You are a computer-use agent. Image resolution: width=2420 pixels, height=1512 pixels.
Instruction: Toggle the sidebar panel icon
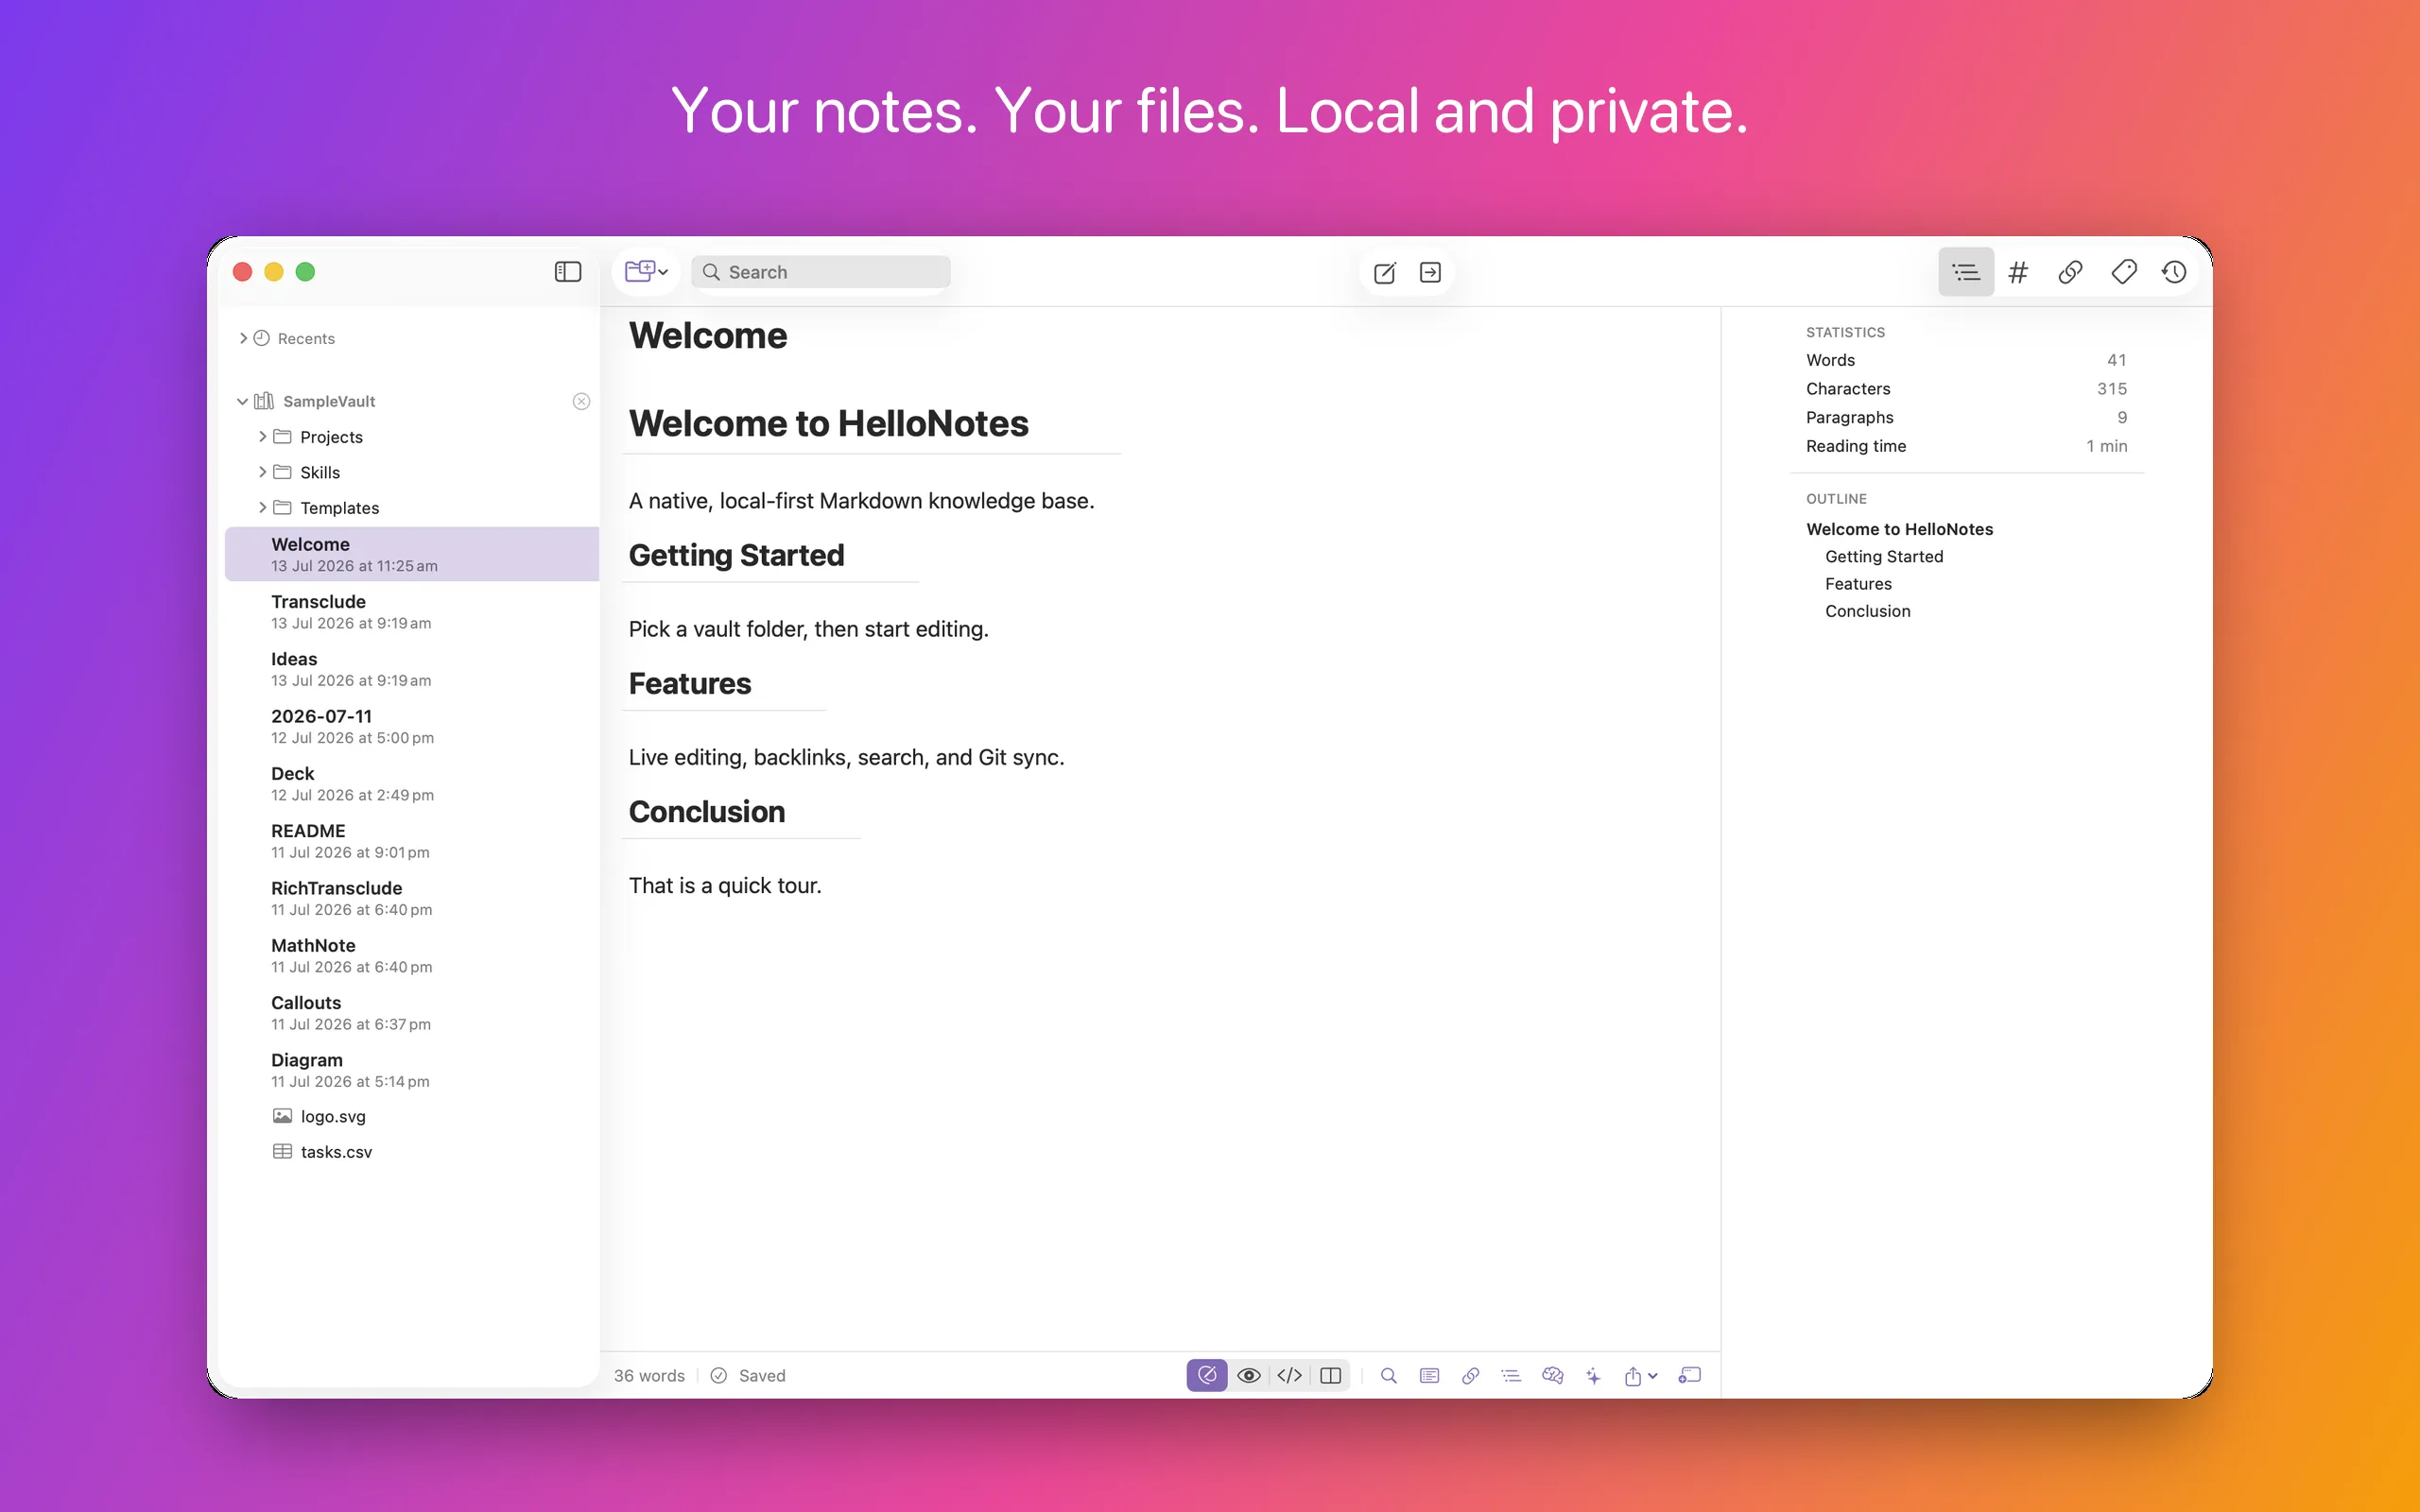coord(567,272)
